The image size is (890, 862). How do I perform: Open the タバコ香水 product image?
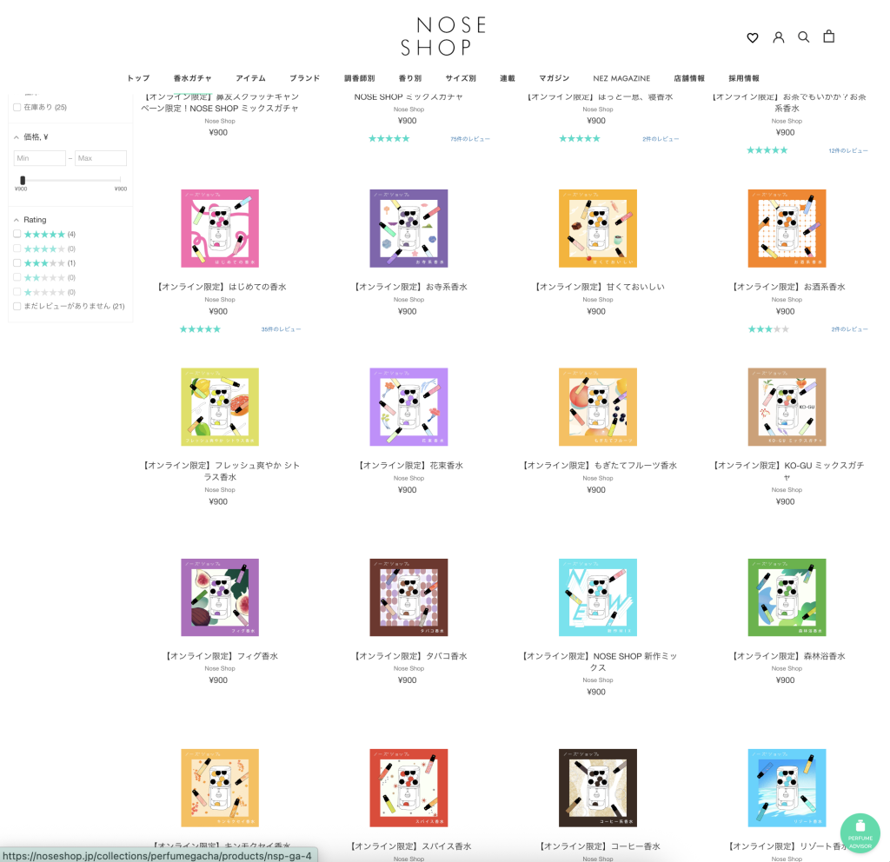tap(408, 598)
